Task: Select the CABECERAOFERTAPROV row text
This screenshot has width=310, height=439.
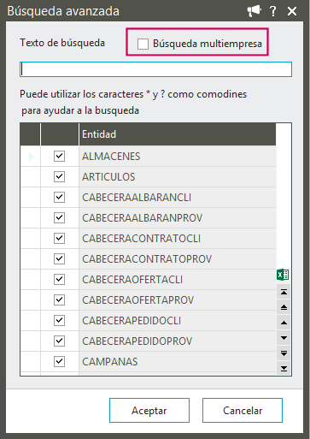Action: coord(137,300)
